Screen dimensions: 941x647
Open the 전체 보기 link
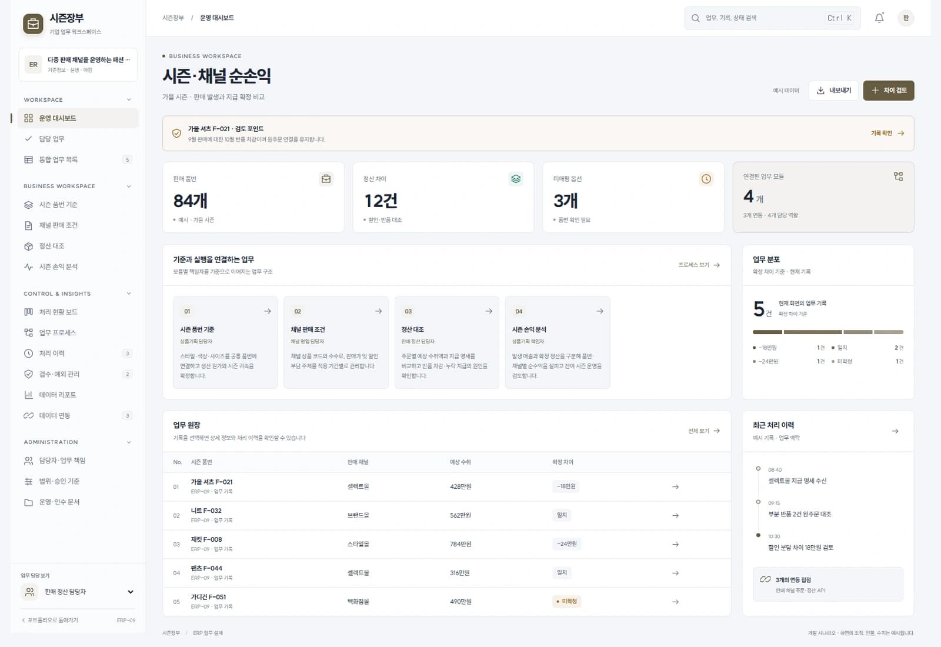tap(704, 431)
